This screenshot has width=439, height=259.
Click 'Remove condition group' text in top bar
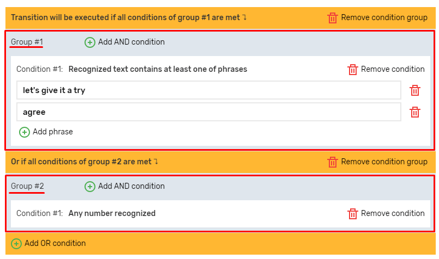click(x=384, y=17)
